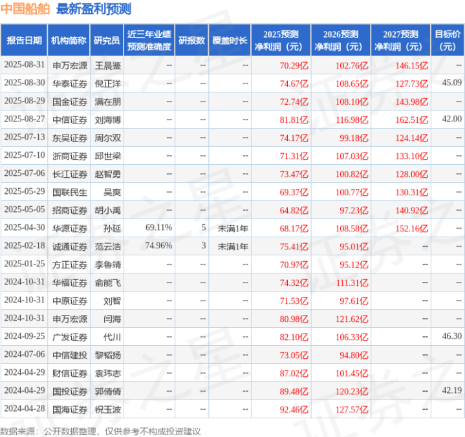Screen dimensions: 465x437
Task: Click target price 42.00
Action: pyautogui.click(x=451, y=119)
